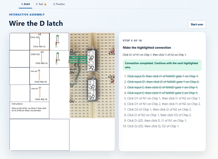This screenshot has height=159, width=218.
Task: Select the CH1-O2 Q to CH2-N2-I2 wire card
Action: 39,76
